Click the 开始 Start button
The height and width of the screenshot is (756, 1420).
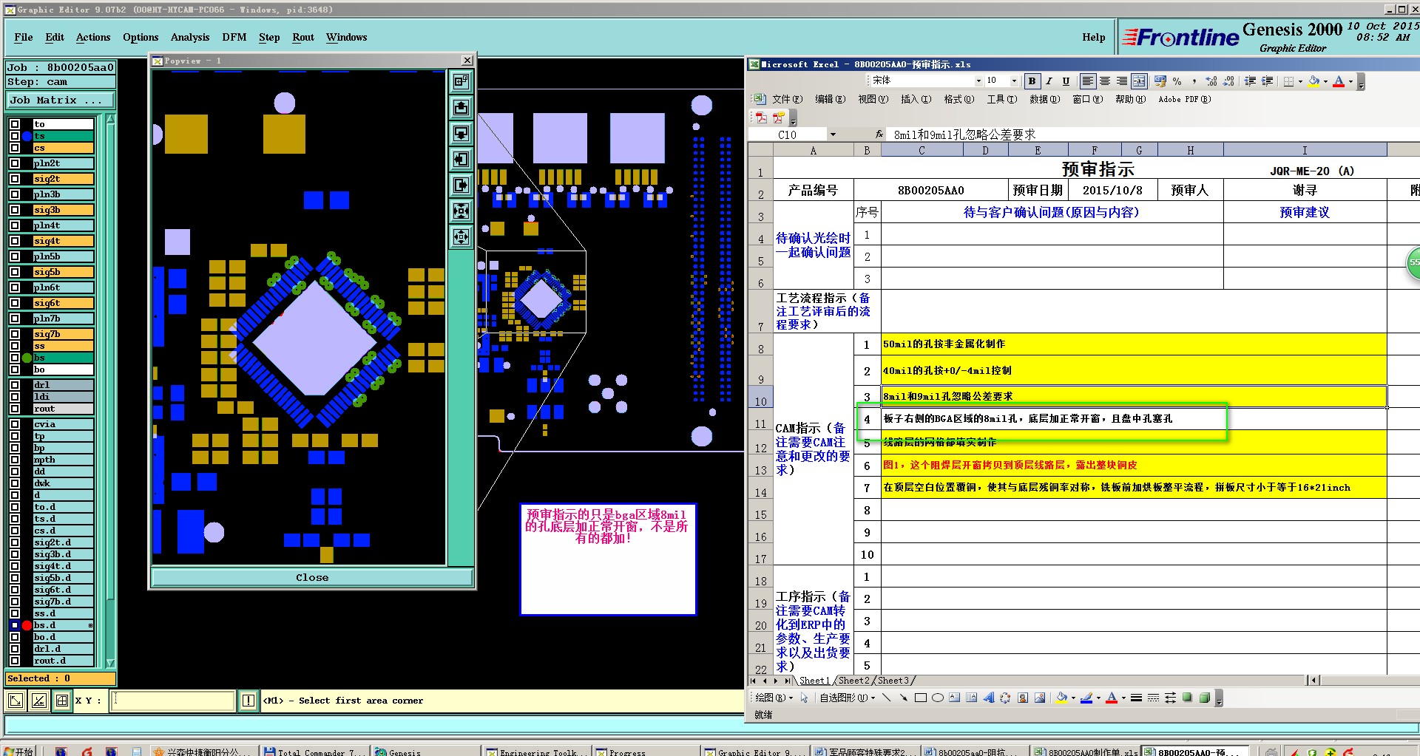[x=18, y=752]
